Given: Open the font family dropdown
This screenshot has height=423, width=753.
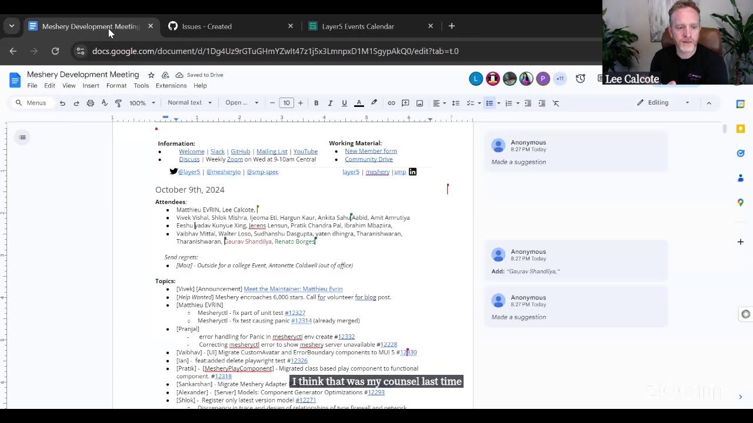Looking at the screenshot, I should tap(242, 103).
